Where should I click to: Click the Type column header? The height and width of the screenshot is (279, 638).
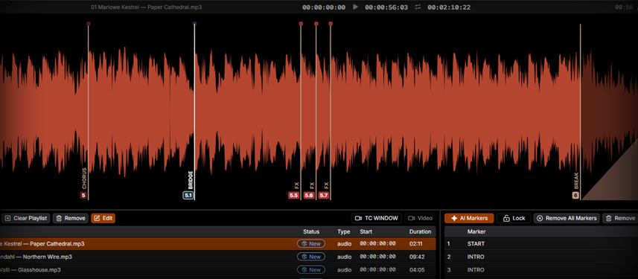coord(344,232)
